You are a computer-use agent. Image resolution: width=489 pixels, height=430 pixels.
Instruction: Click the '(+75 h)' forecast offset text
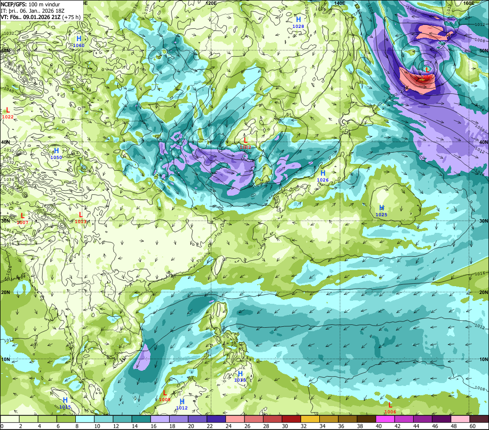(x=71, y=17)
